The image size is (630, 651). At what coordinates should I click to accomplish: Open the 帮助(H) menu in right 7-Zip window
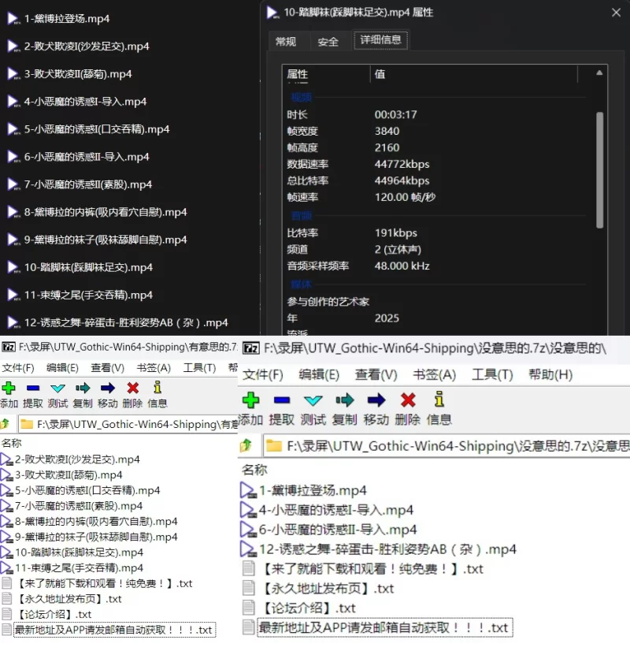pos(550,374)
